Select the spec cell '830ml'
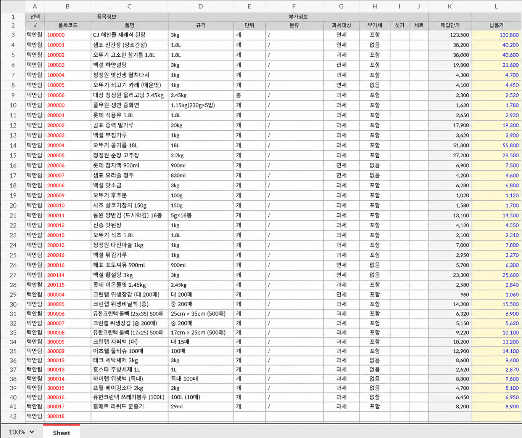522x438 pixels. click(x=201, y=175)
